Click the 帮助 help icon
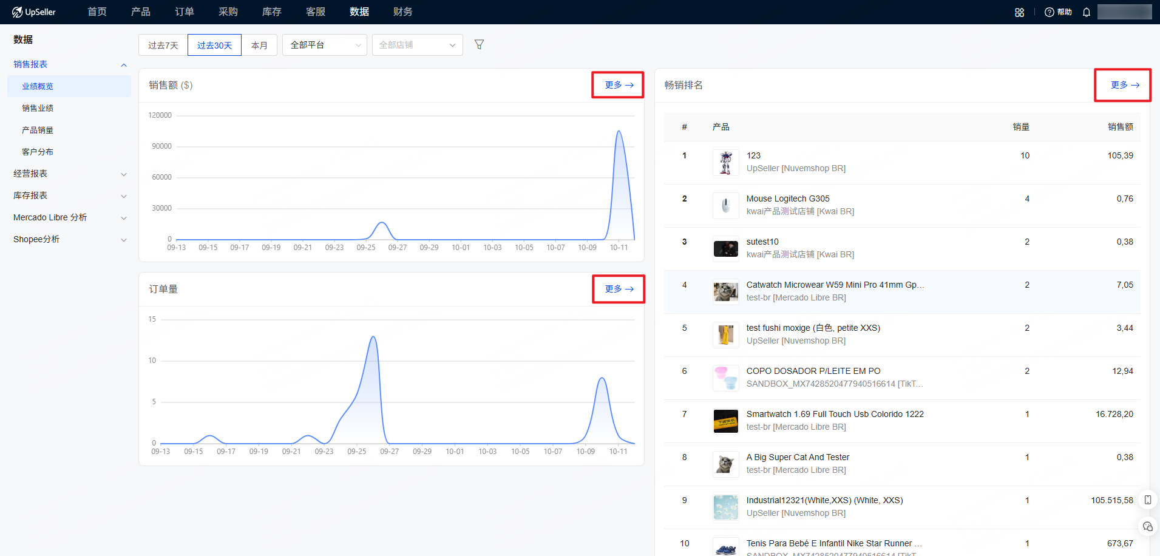The image size is (1160, 556). tap(1058, 12)
